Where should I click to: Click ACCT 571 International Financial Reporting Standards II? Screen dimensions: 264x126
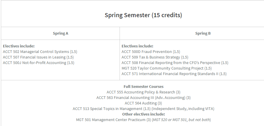coord(174,74)
